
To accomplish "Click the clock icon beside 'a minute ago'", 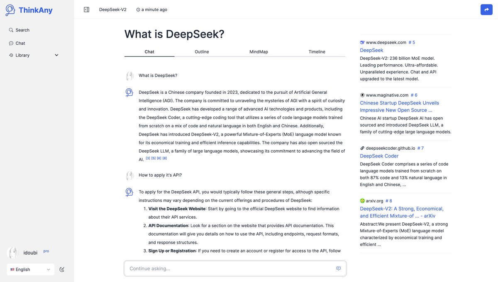I will [x=138, y=10].
